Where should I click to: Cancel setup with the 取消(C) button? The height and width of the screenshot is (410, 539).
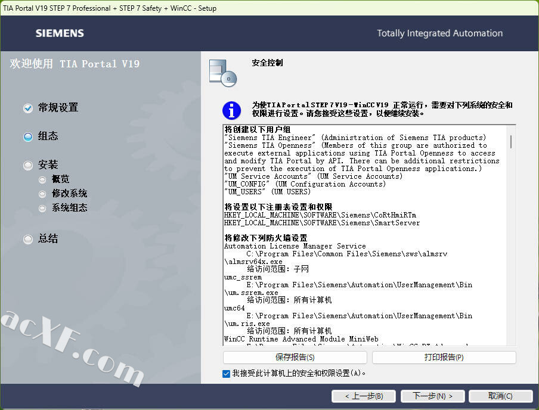[500, 396]
